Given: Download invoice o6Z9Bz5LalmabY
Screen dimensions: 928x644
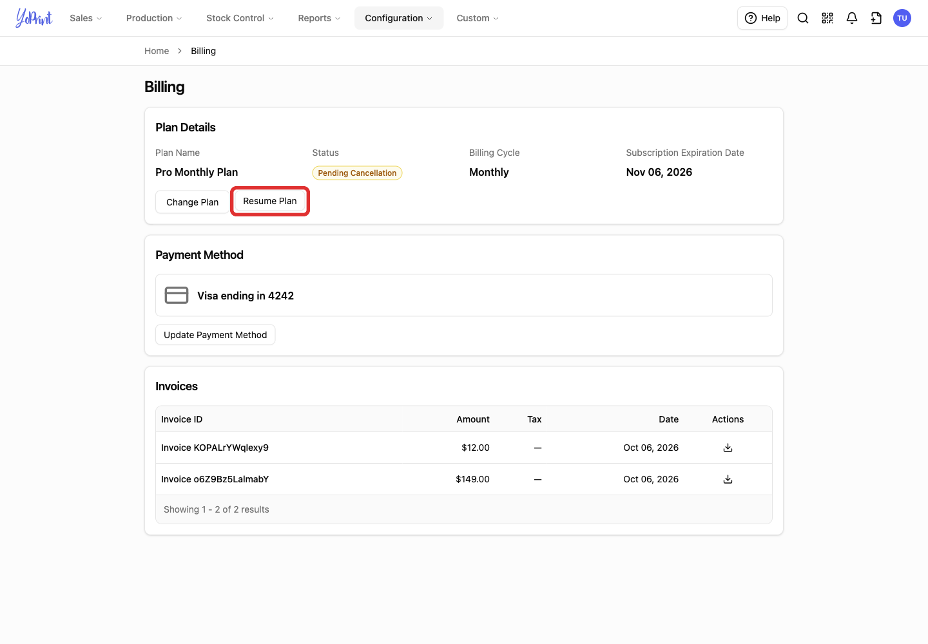Looking at the screenshot, I should (x=728, y=479).
